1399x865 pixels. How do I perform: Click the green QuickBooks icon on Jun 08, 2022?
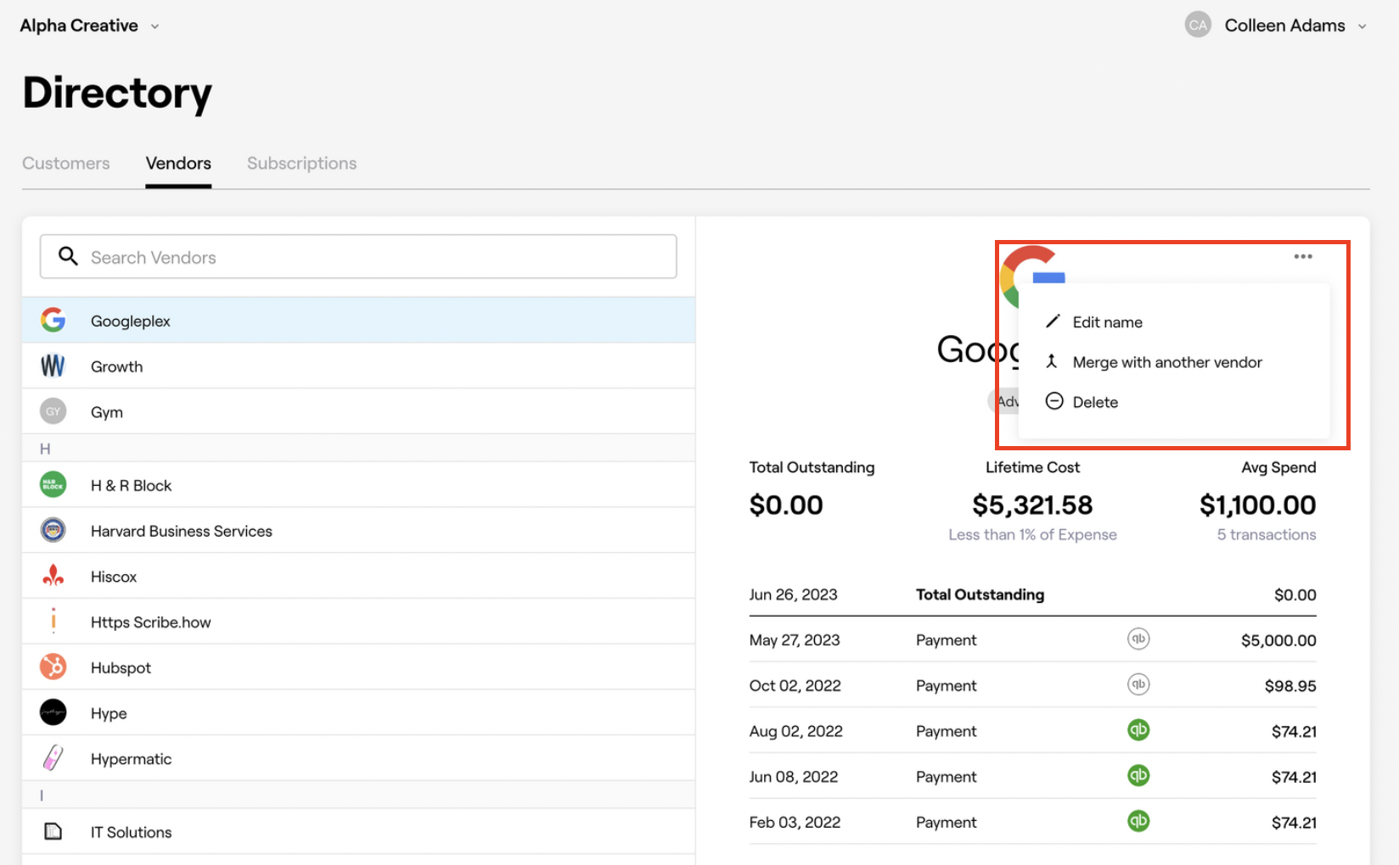point(1138,776)
